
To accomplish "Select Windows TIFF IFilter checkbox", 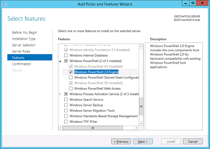I will [66, 122].
